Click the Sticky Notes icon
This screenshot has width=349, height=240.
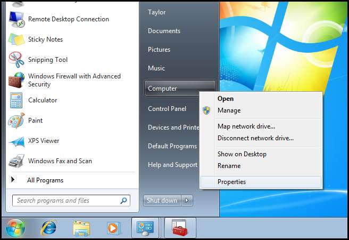coord(16,39)
